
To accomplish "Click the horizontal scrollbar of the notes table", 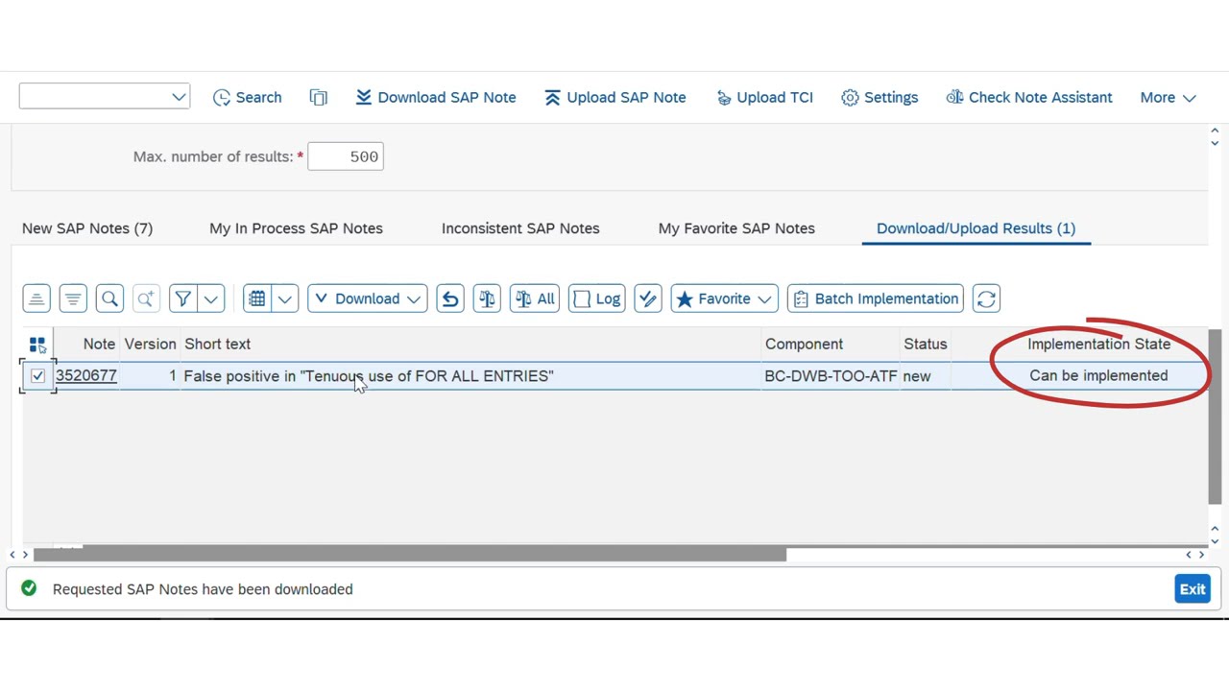I will 410,555.
